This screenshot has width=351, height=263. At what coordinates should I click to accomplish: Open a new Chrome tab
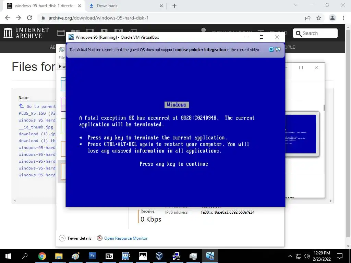click(174, 6)
